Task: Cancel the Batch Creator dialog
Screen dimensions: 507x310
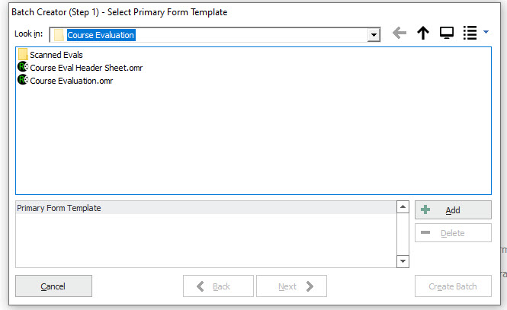Action: [53, 286]
